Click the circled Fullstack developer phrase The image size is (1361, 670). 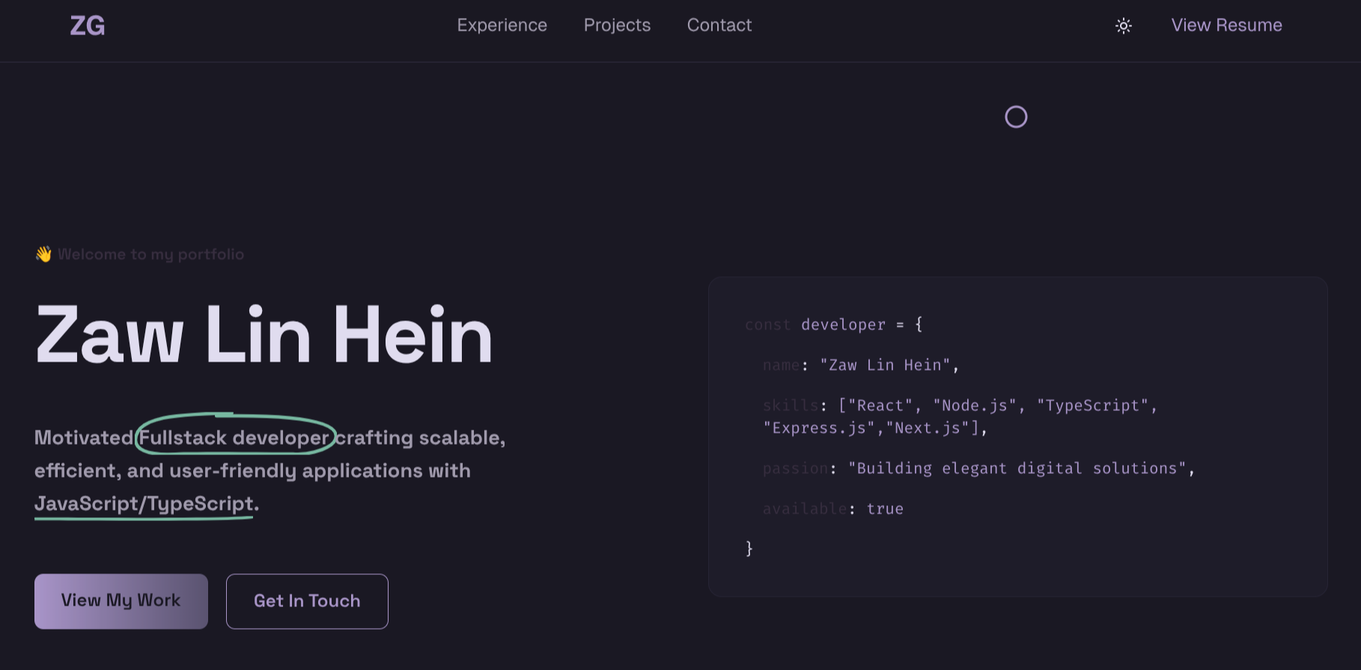click(x=234, y=437)
